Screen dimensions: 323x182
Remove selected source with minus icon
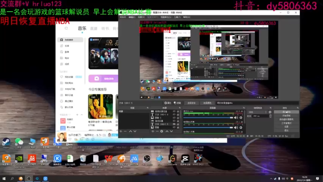[157, 131]
